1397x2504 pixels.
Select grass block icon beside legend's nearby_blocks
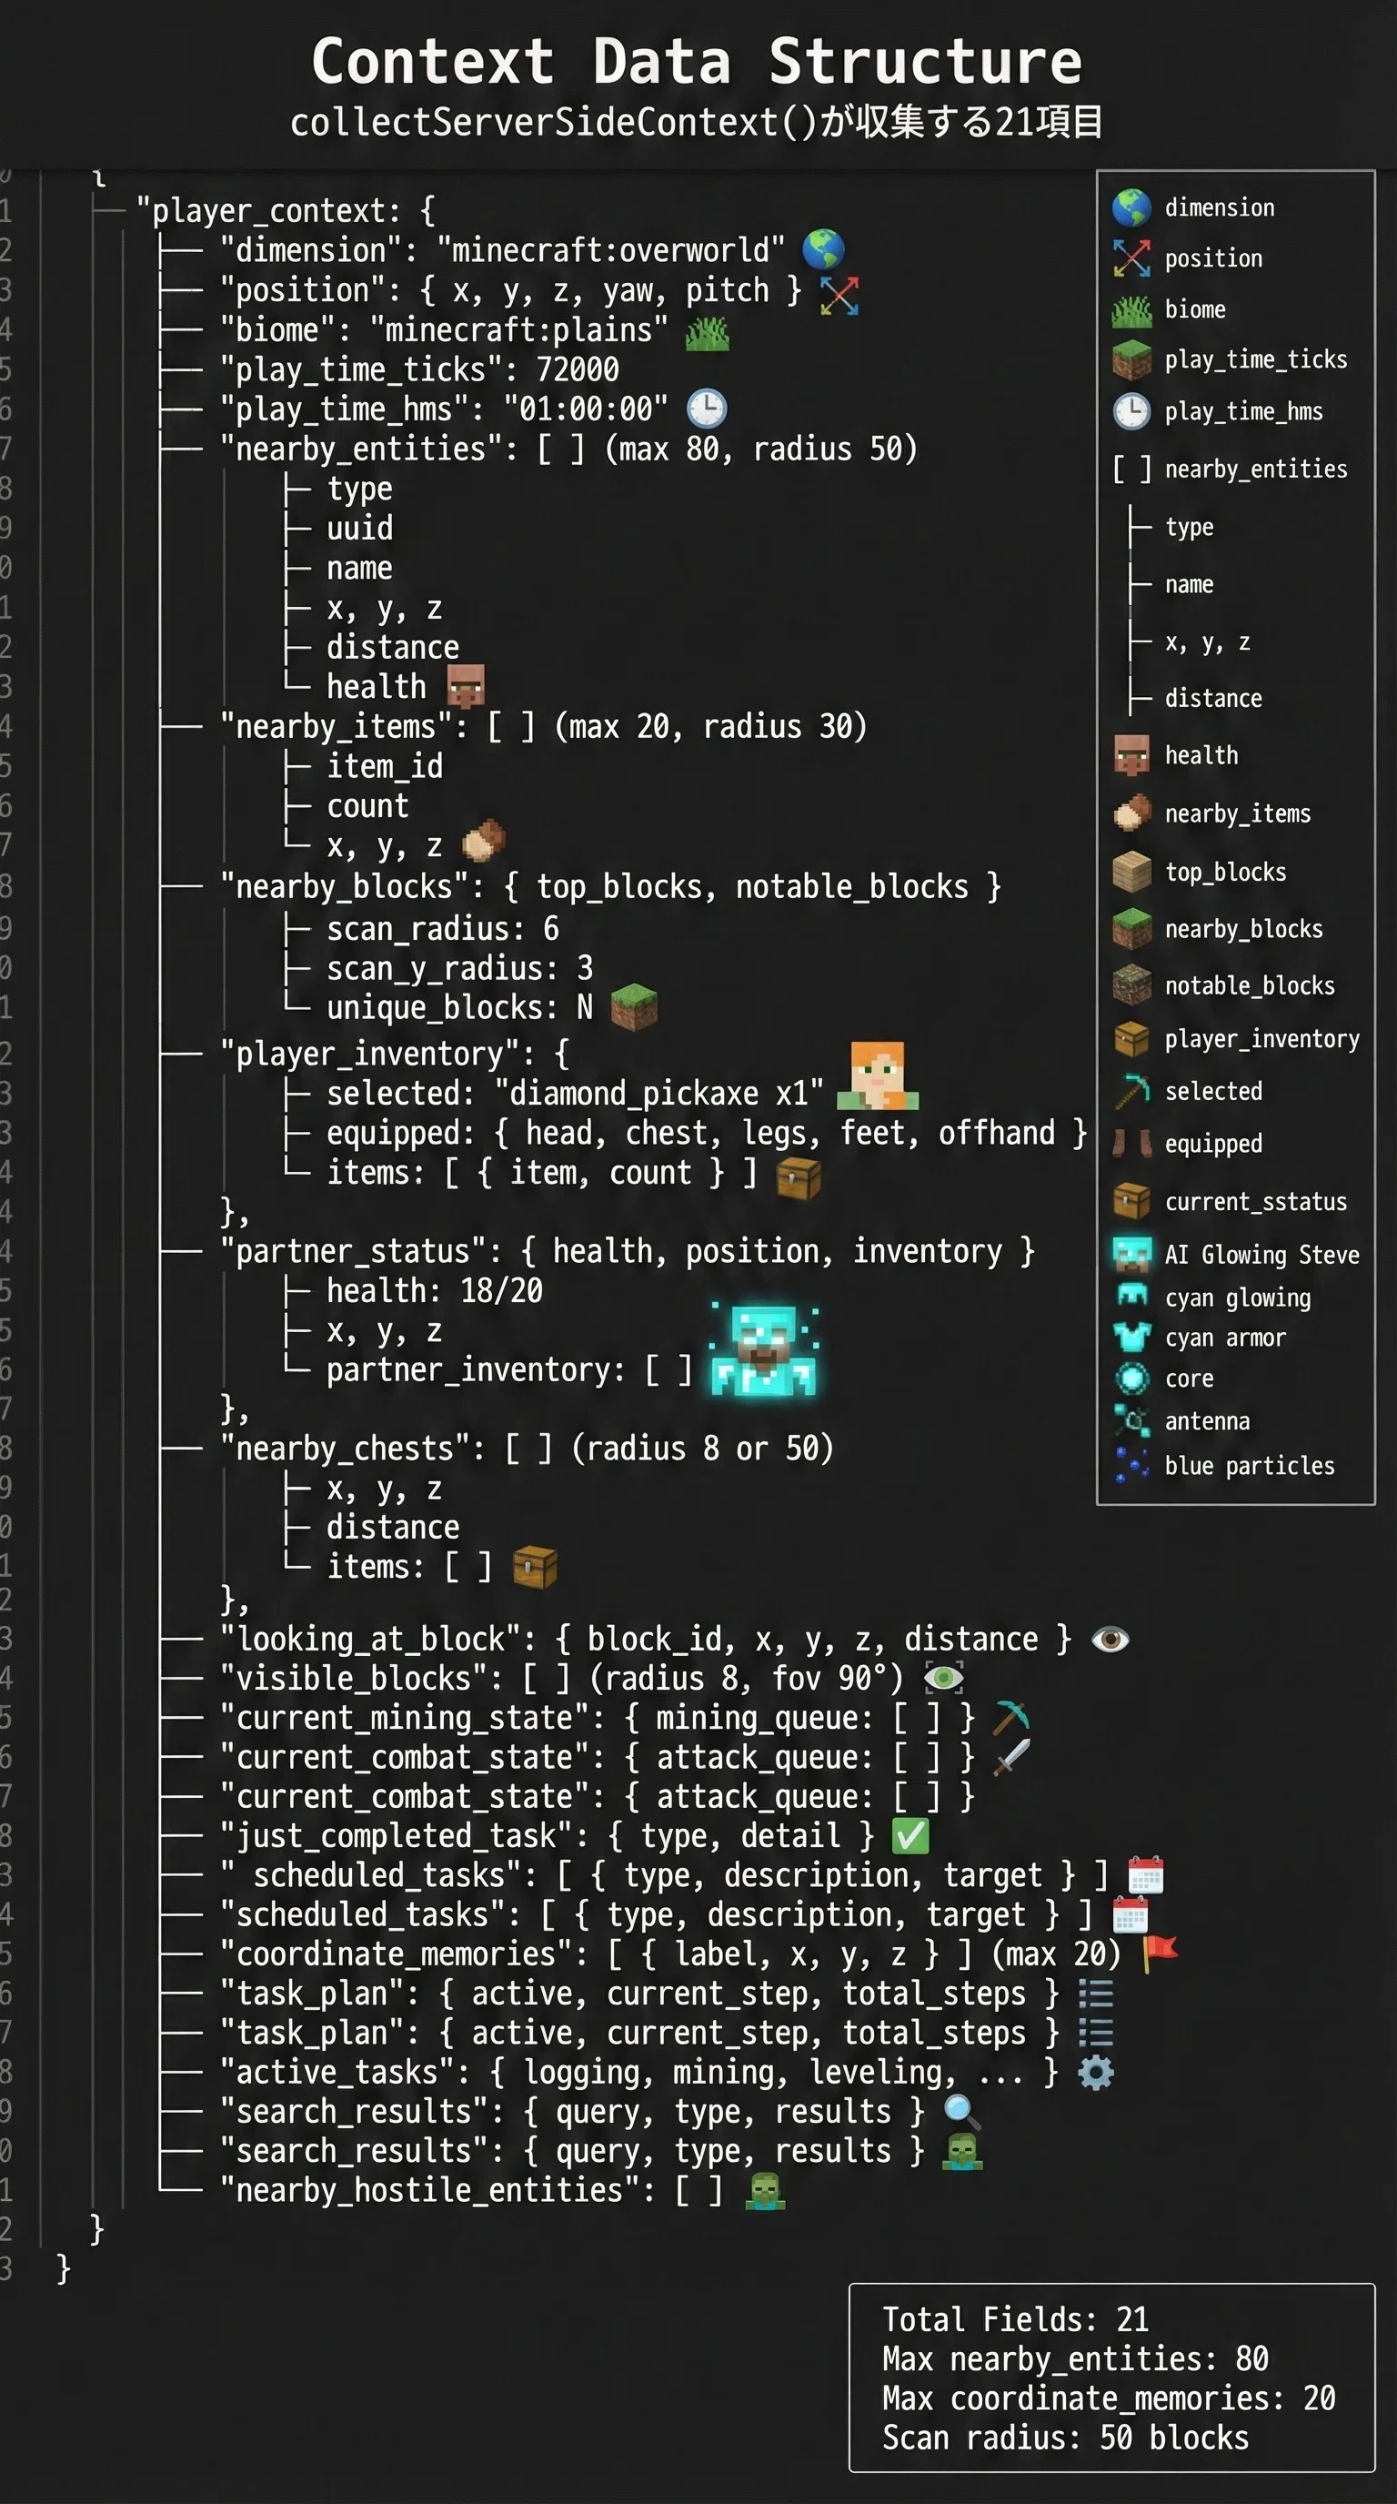[1131, 928]
